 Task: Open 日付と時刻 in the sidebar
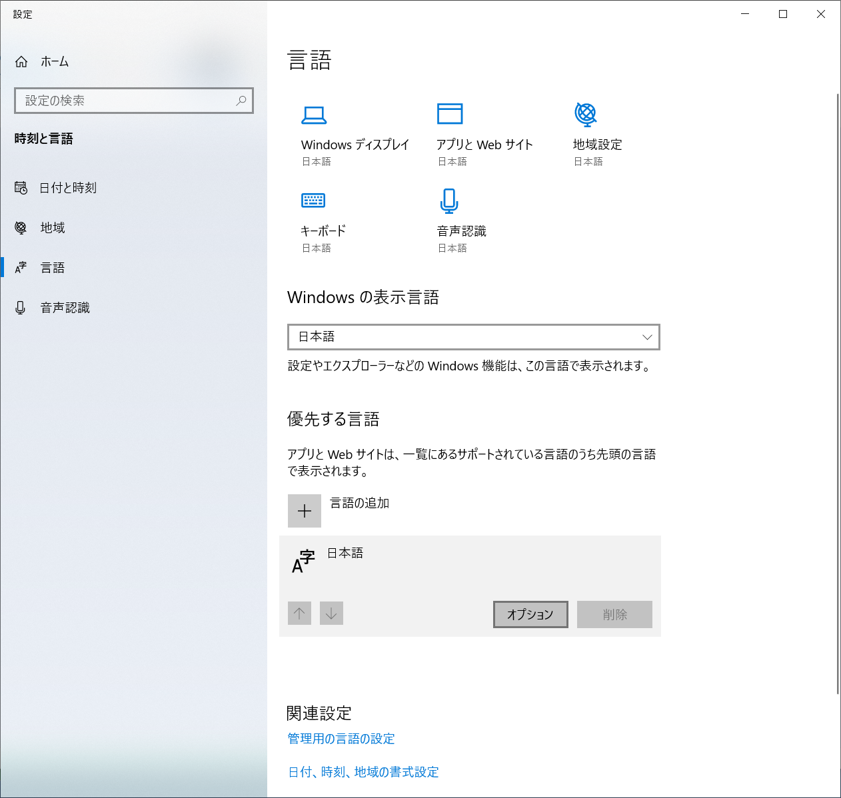coord(68,188)
